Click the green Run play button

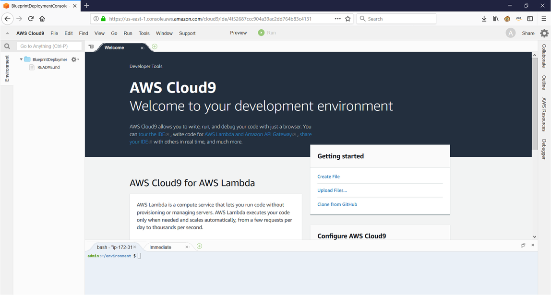click(261, 33)
